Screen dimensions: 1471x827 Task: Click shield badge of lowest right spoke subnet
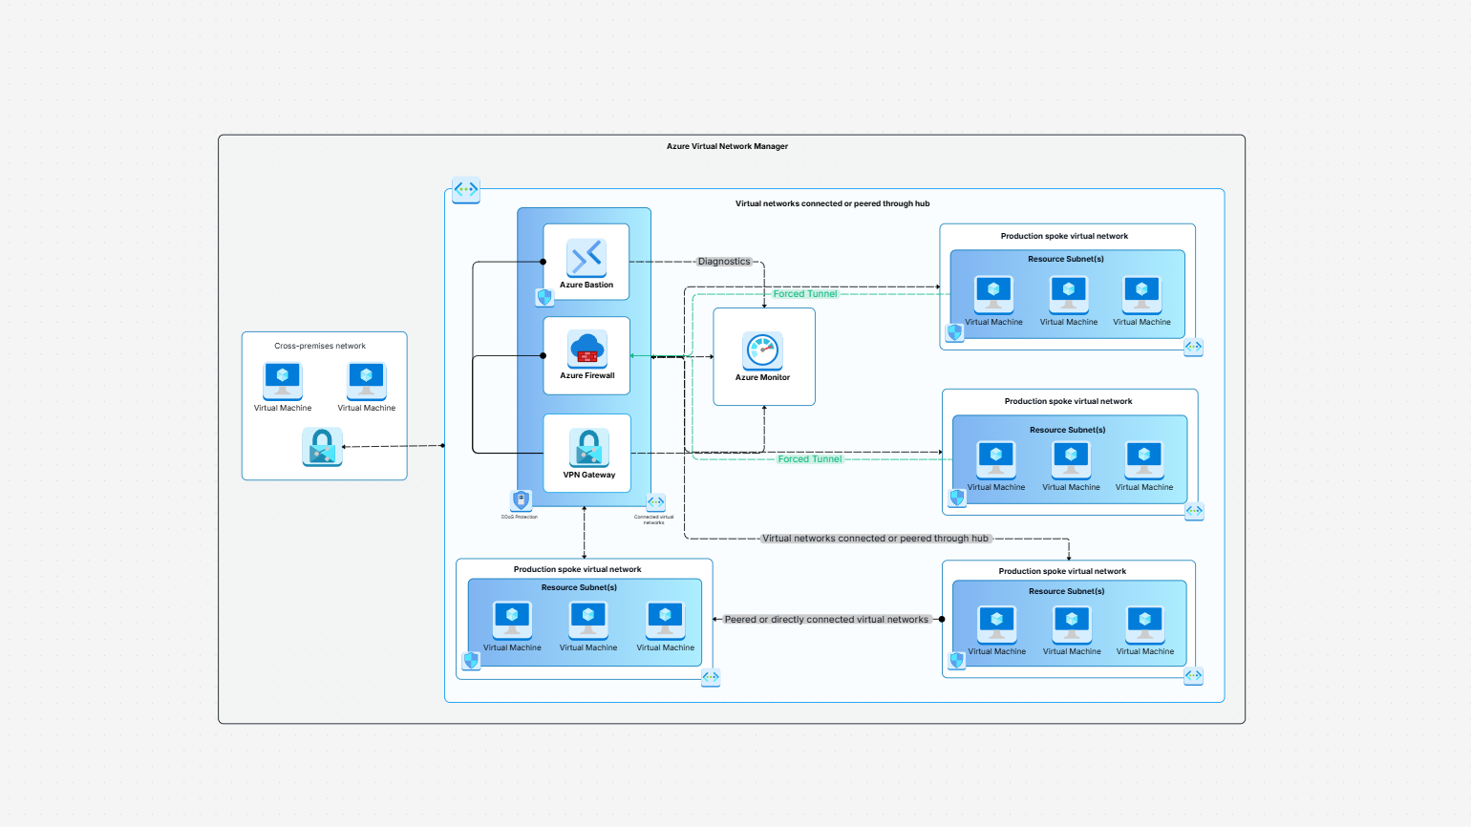(x=957, y=661)
